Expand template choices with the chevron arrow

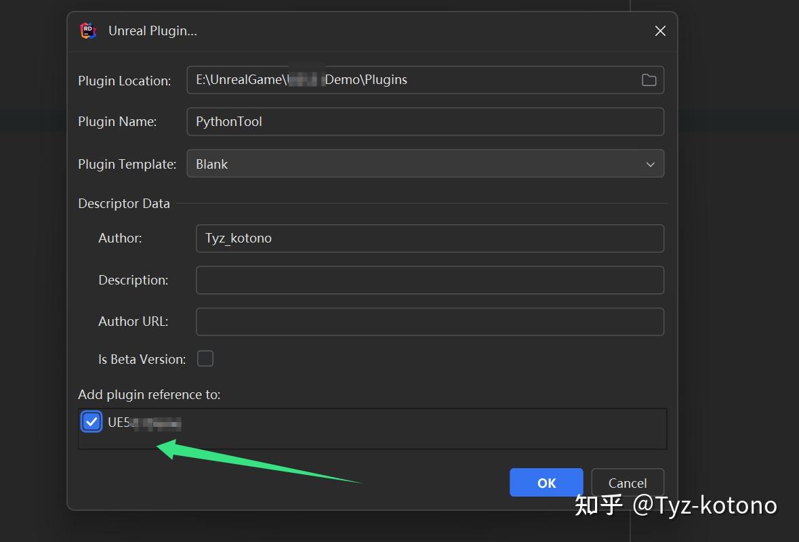tap(650, 163)
